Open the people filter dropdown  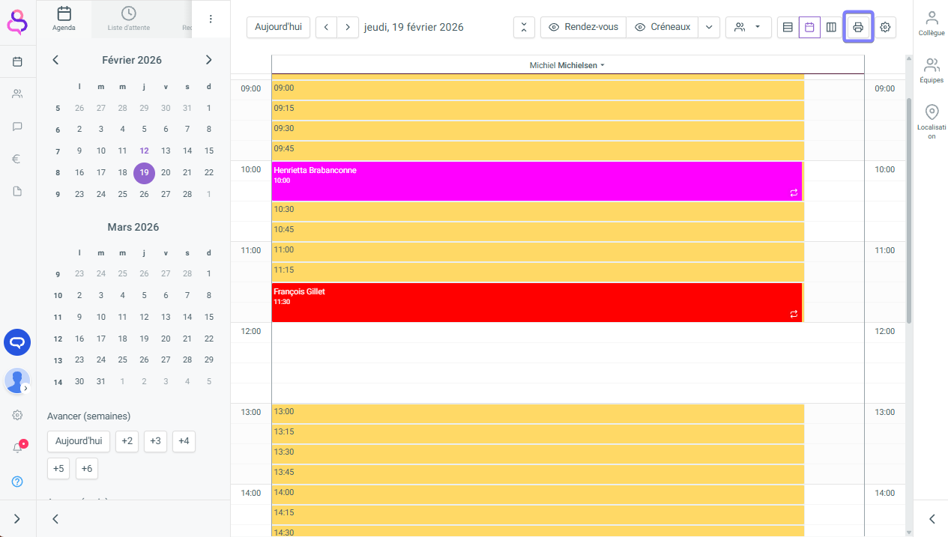(x=747, y=28)
